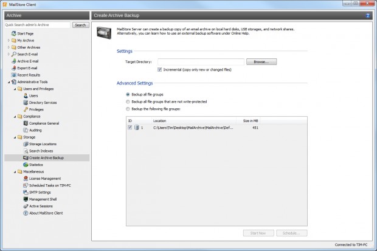
Task: Click the Storage folder icon
Action: coord(20,137)
